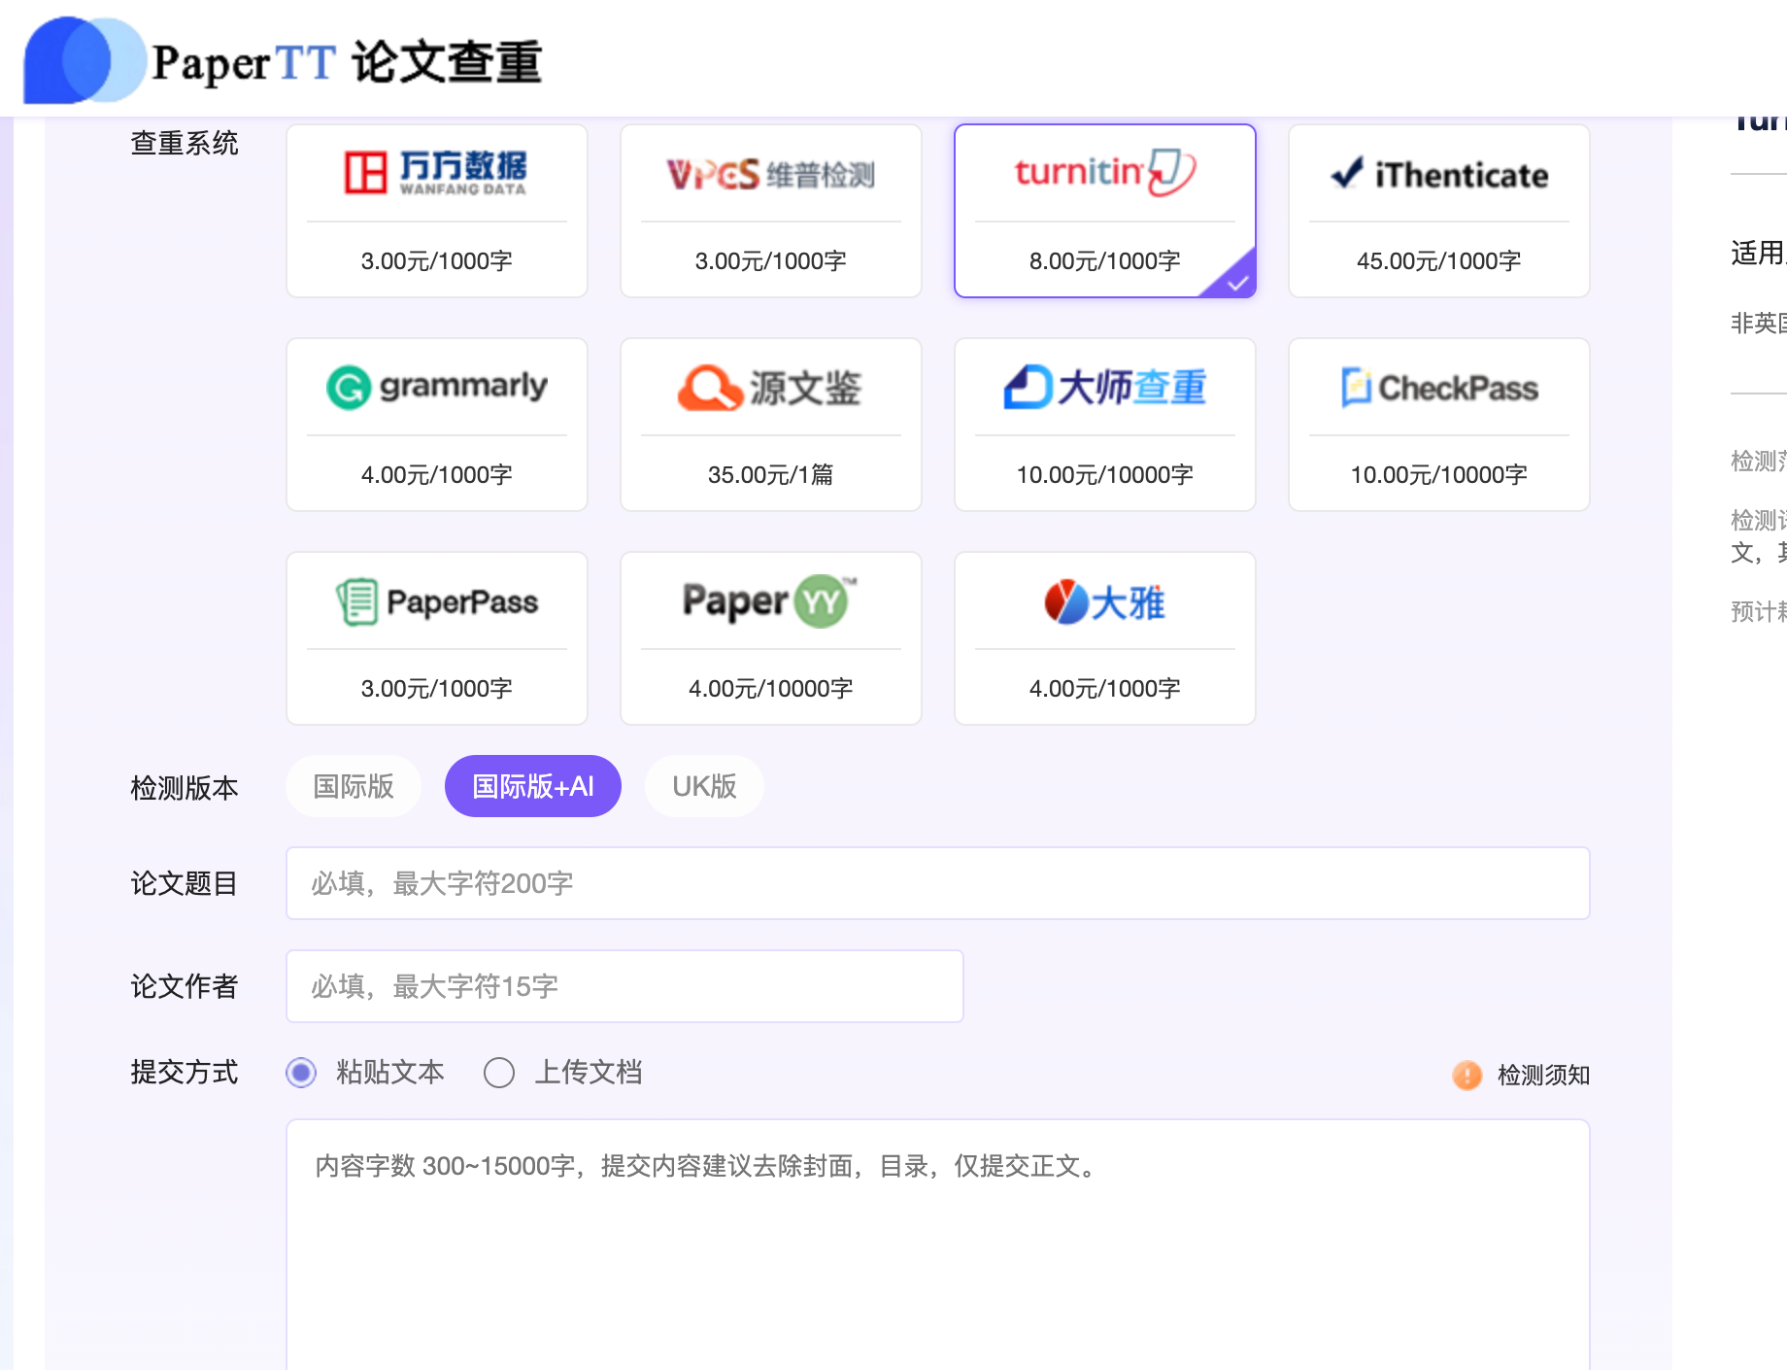This screenshot has height=1370, width=1787.
Task: Choose the 源文鉴 system card
Action: pyautogui.click(x=771, y=425)
